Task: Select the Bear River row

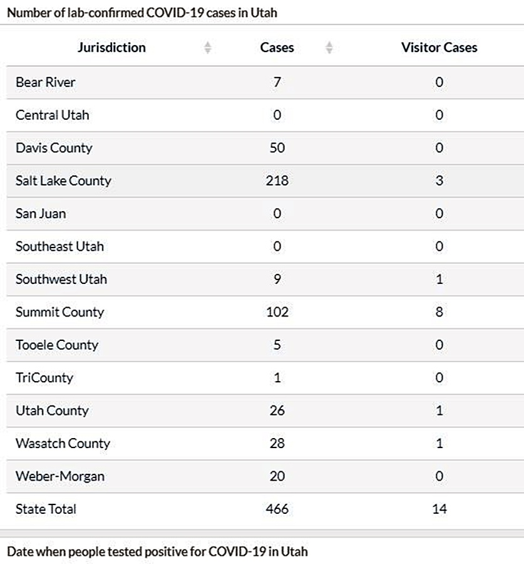Action: point(265,82)
